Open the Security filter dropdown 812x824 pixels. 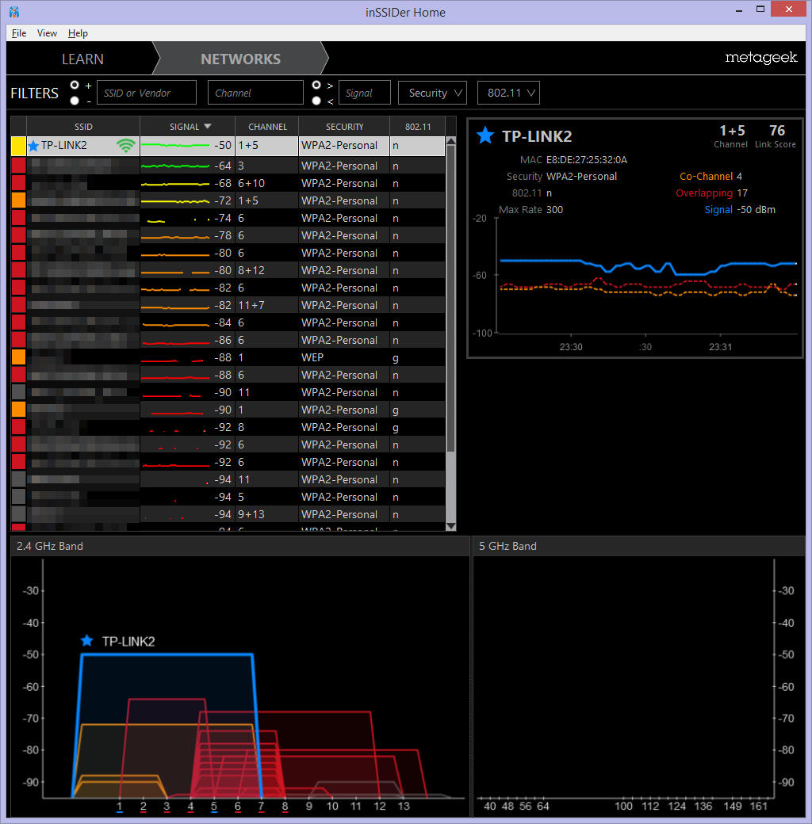432,93
